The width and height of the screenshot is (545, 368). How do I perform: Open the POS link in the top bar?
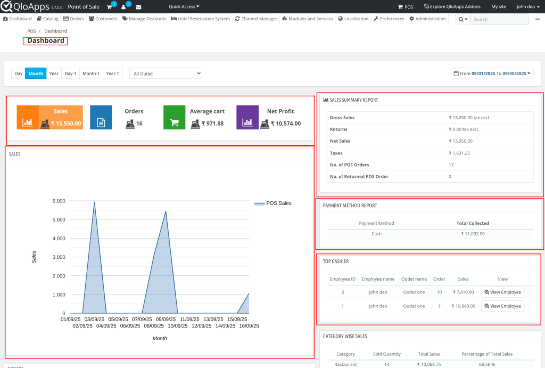pos(406,7)
